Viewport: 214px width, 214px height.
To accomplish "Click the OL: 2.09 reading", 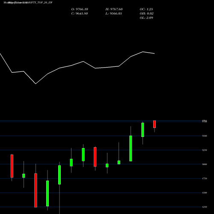I will tap(146, 18).
